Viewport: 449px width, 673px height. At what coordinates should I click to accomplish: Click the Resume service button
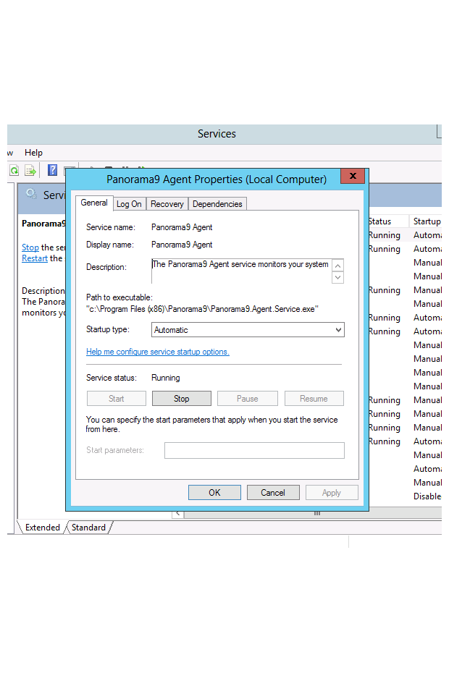pyautogui.click(x=314, y=398)
